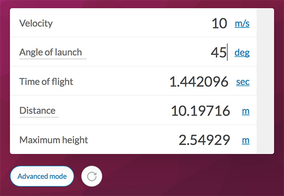Click the Time of flight label
Image resolution: width=284 pixels, height=196 pixels.
(x=46, y=82)
